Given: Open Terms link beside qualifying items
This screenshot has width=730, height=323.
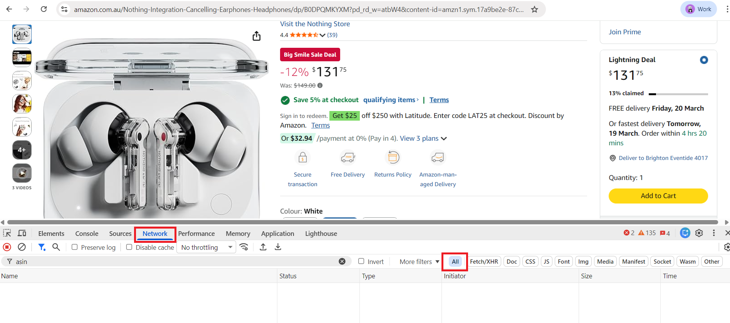Looking at the screenshot, I should coord(439,100).
